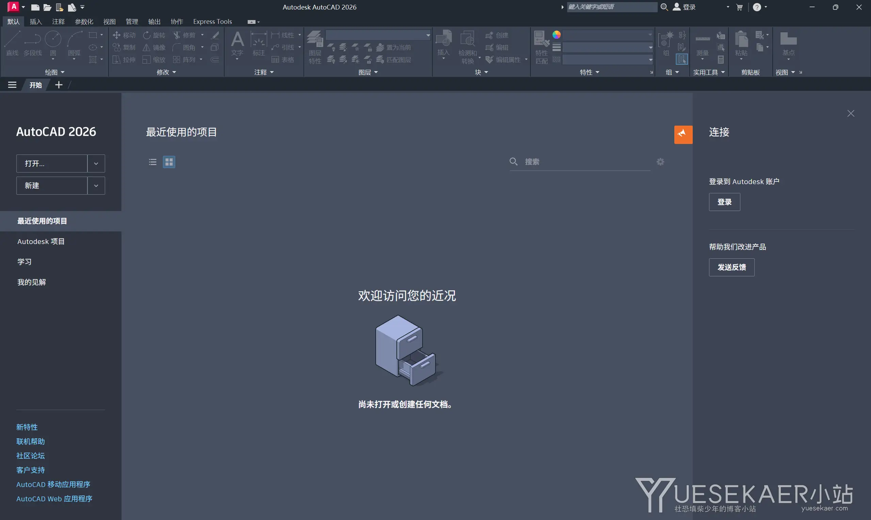Open the search settings gear icon

click(x=660, y=162)
